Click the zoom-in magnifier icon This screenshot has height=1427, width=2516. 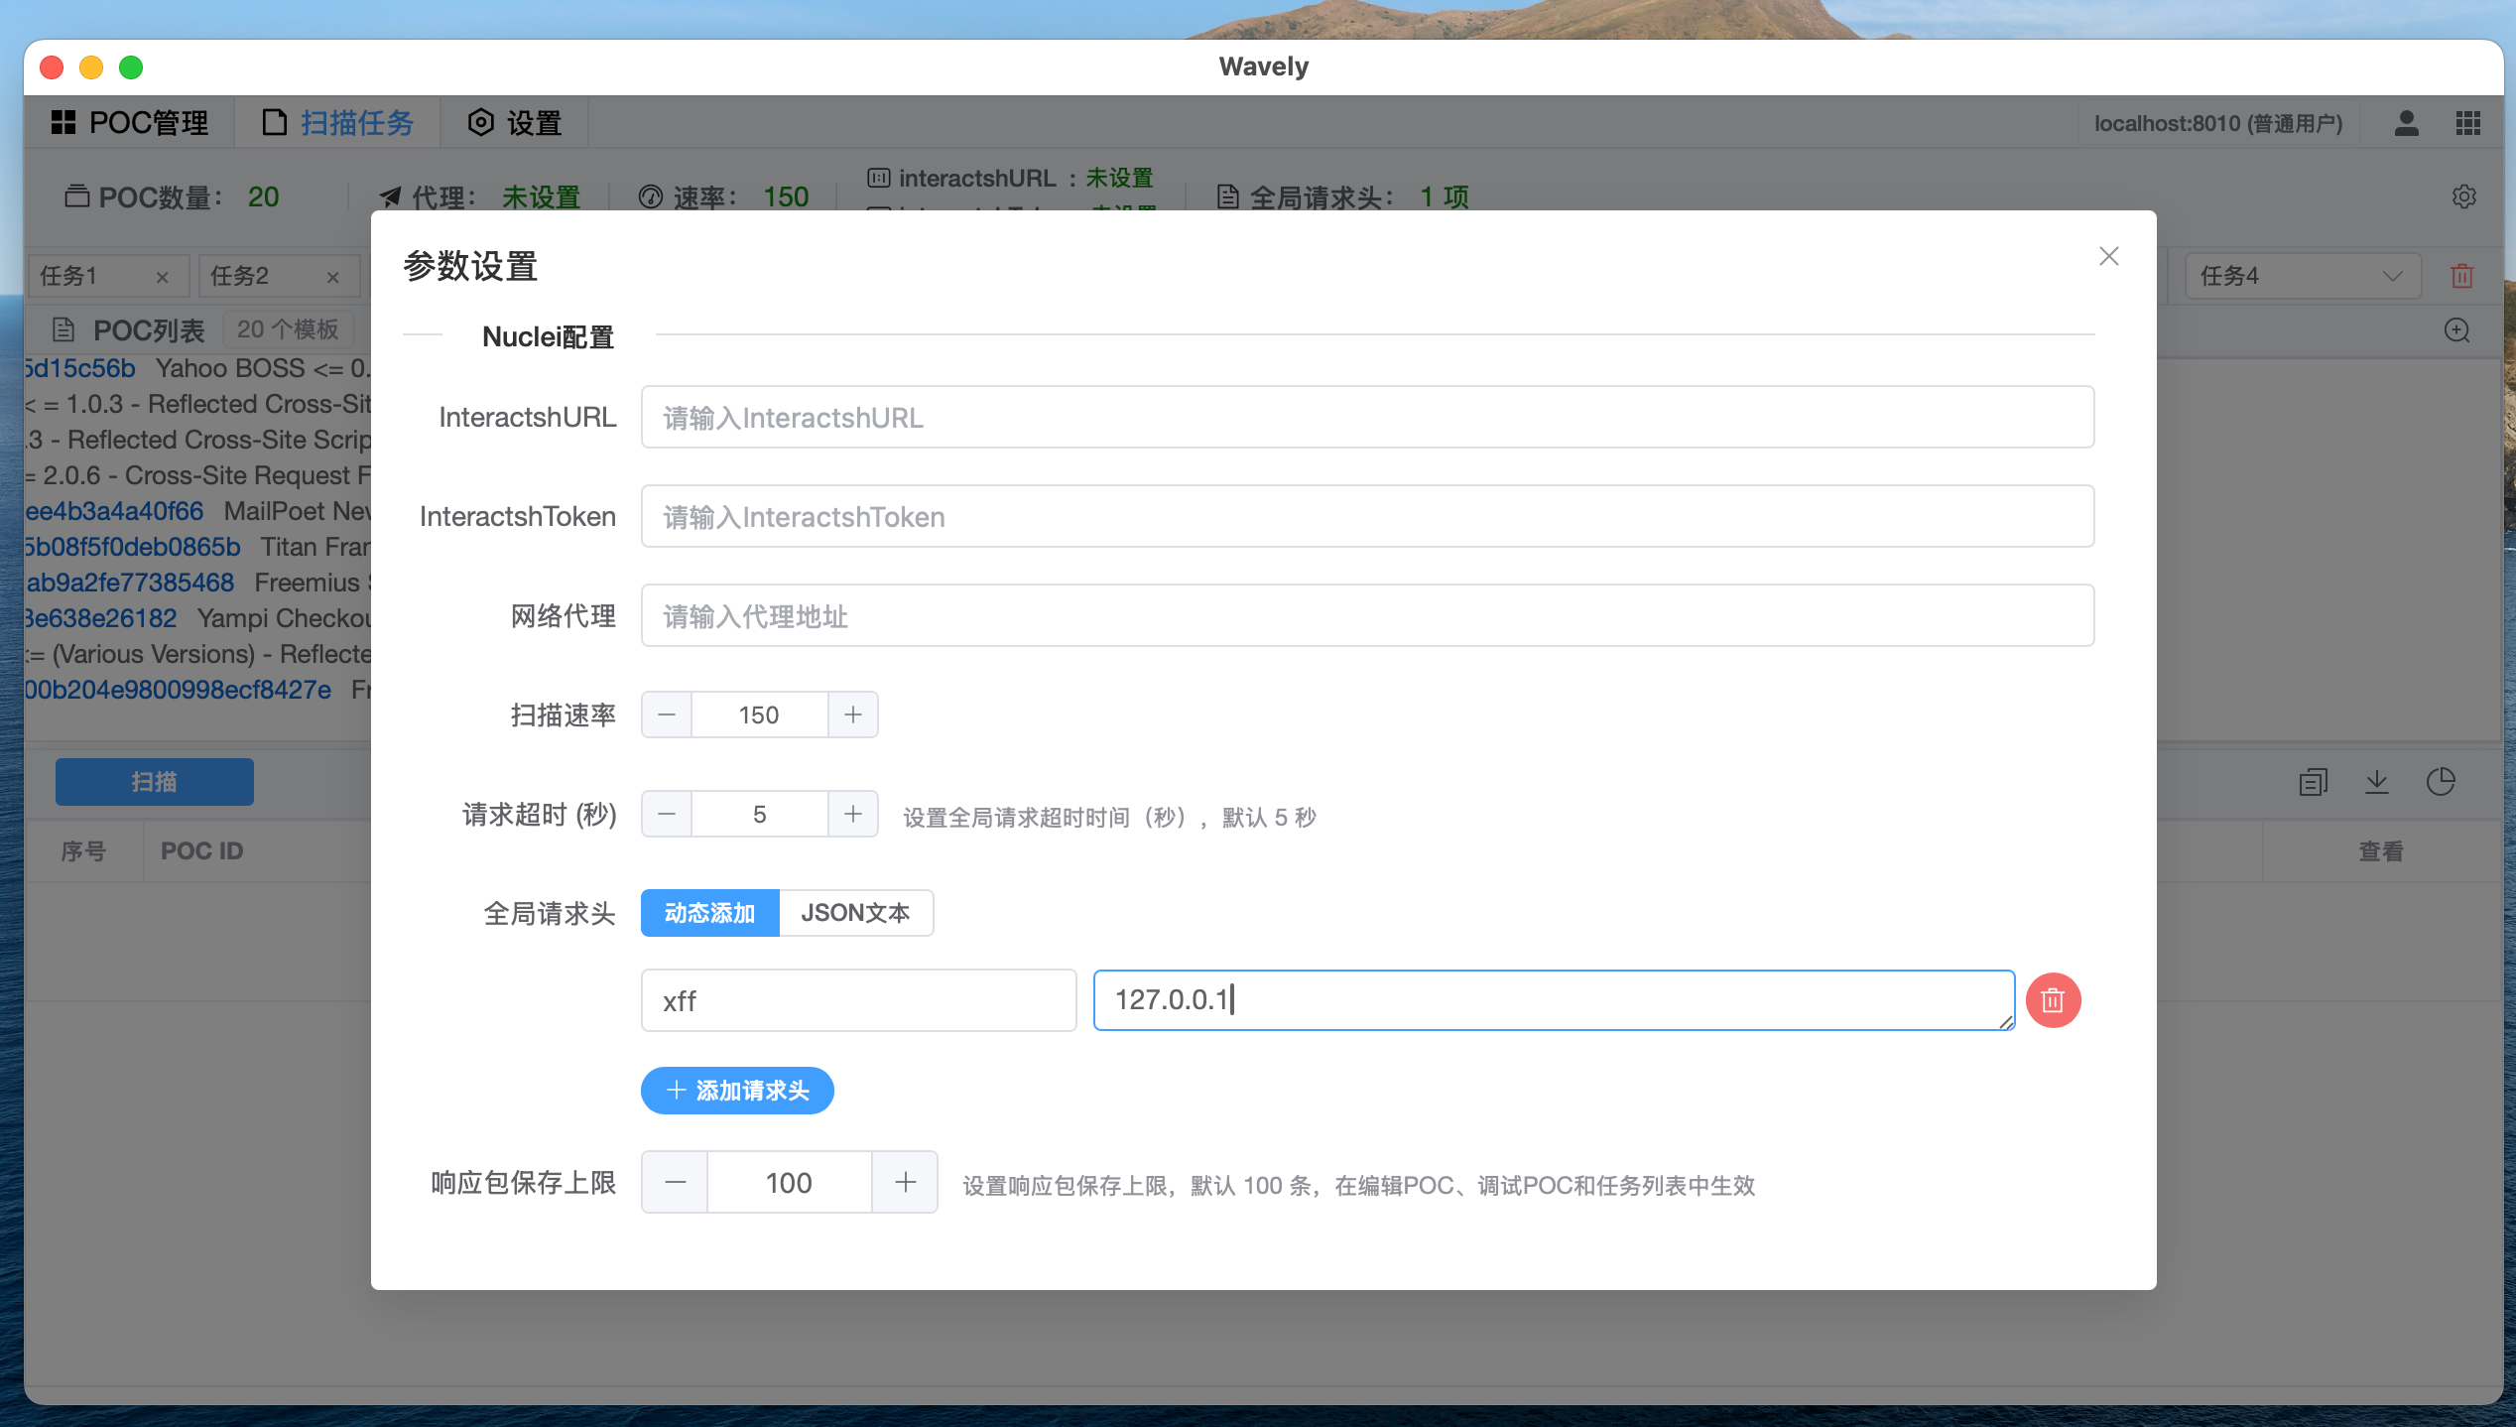tap(2457, 330)
